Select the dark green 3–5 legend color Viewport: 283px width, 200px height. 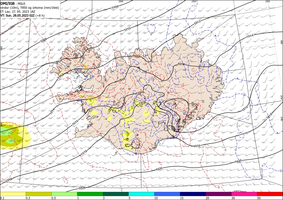tap(116, 194)
